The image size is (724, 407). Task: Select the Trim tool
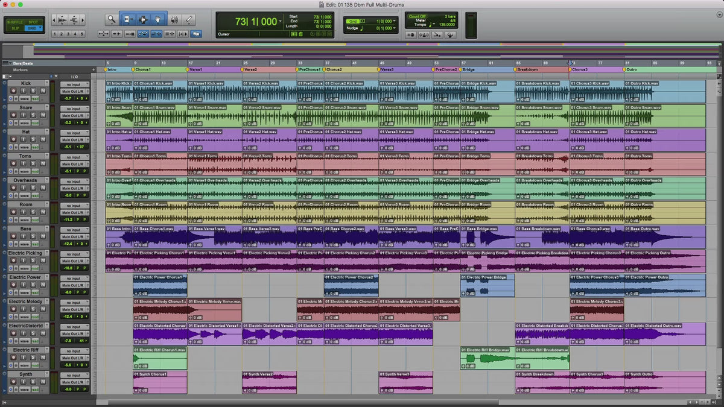point(128,20)
